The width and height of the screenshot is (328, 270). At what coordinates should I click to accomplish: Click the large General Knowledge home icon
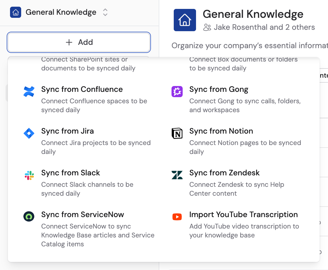[x=185, y=20]
